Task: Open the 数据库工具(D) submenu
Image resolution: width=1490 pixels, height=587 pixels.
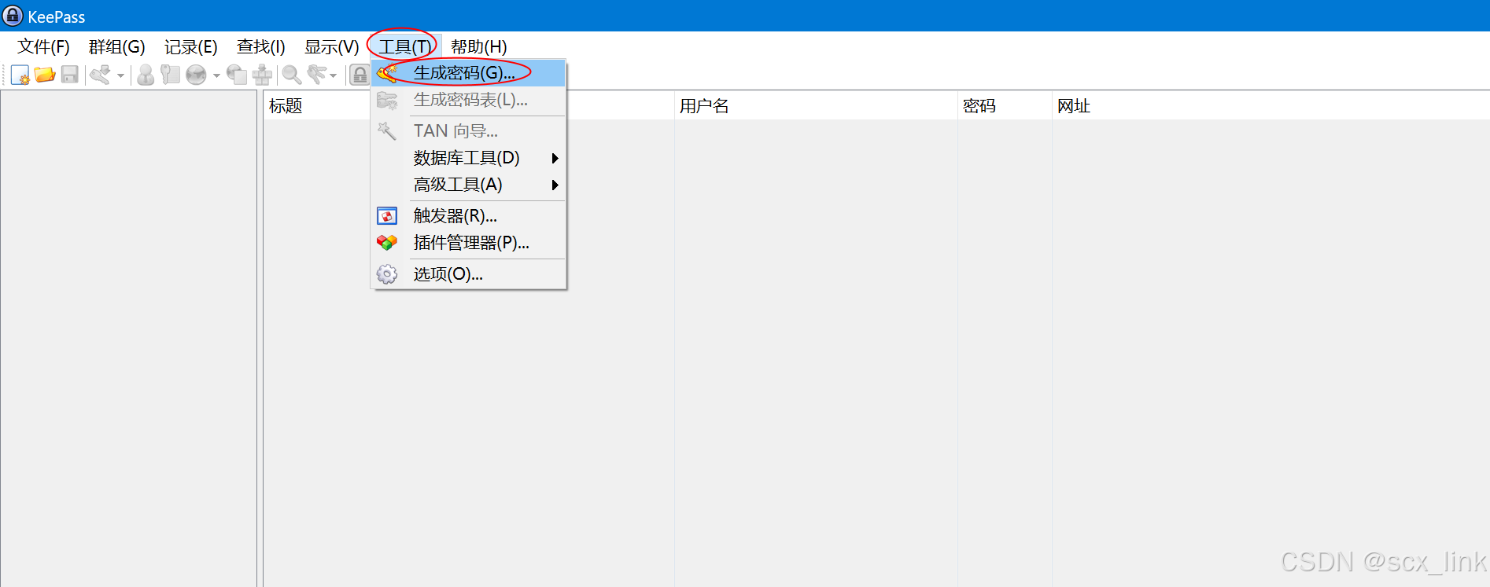Action: click(x=468, y=158)
